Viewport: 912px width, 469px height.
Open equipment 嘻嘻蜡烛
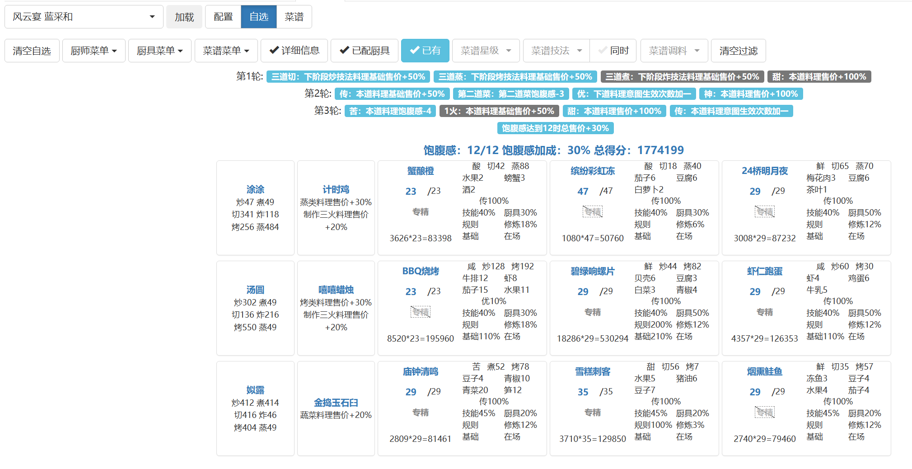(x=336, y=290)
